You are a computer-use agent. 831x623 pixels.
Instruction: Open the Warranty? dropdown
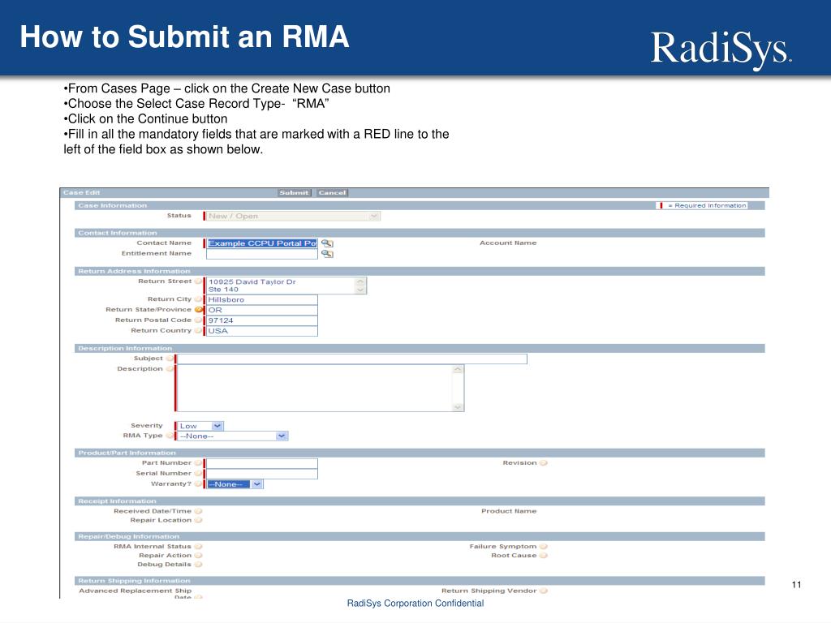[x=235, y=484]
